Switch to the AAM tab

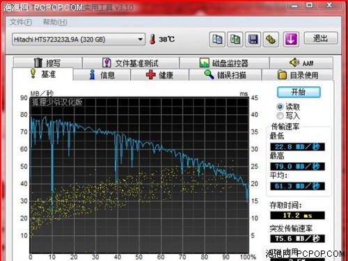click(301, 63)
